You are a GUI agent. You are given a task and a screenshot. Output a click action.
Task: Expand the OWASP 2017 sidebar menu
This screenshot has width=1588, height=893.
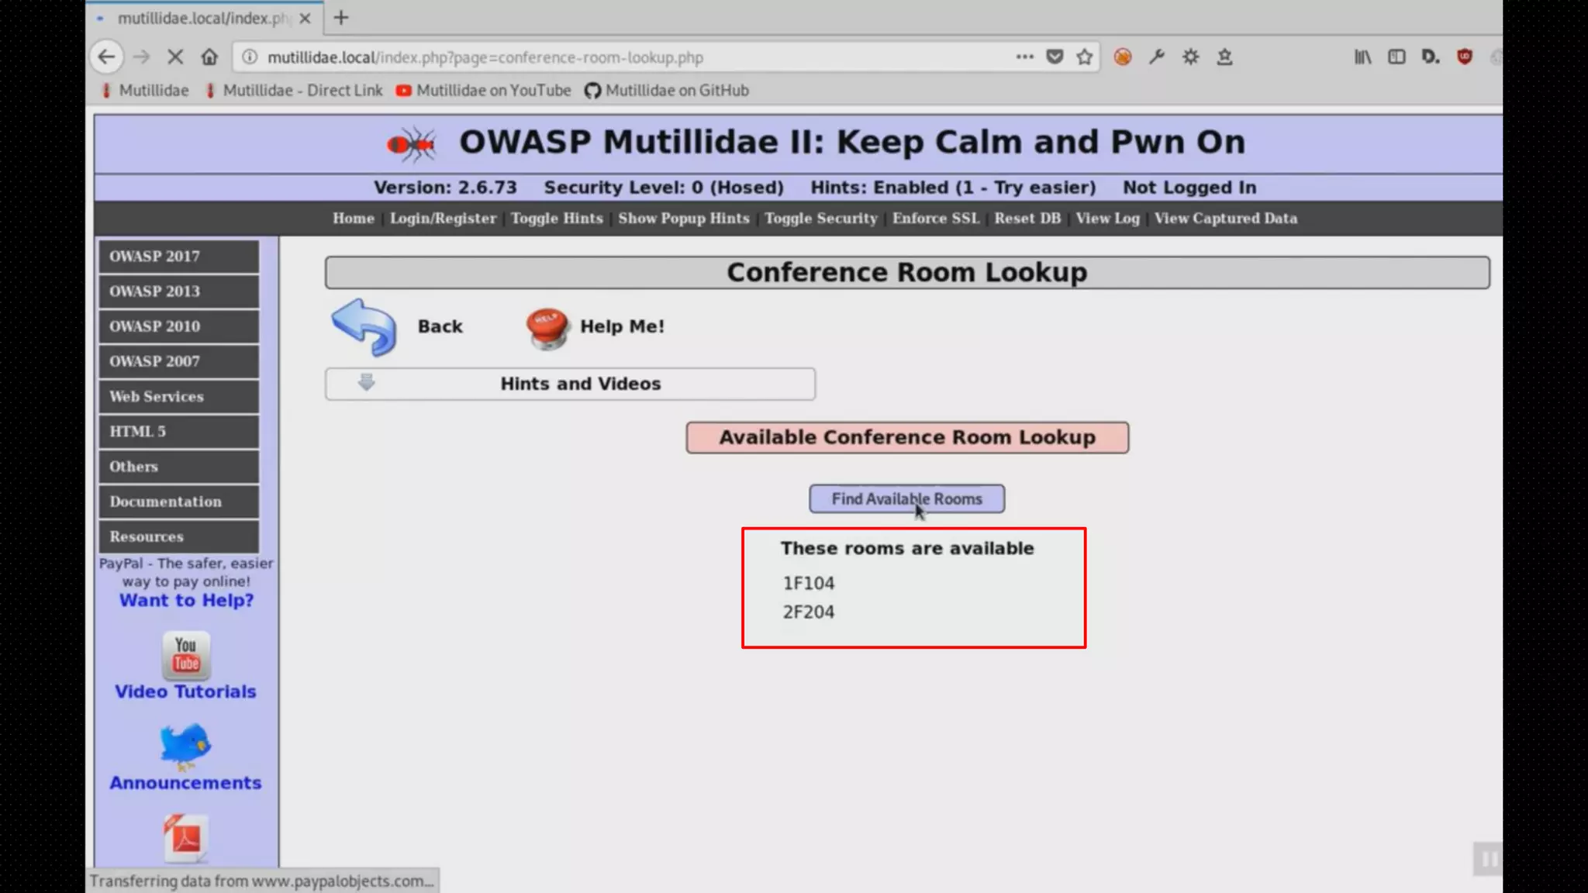click(179, 257)
